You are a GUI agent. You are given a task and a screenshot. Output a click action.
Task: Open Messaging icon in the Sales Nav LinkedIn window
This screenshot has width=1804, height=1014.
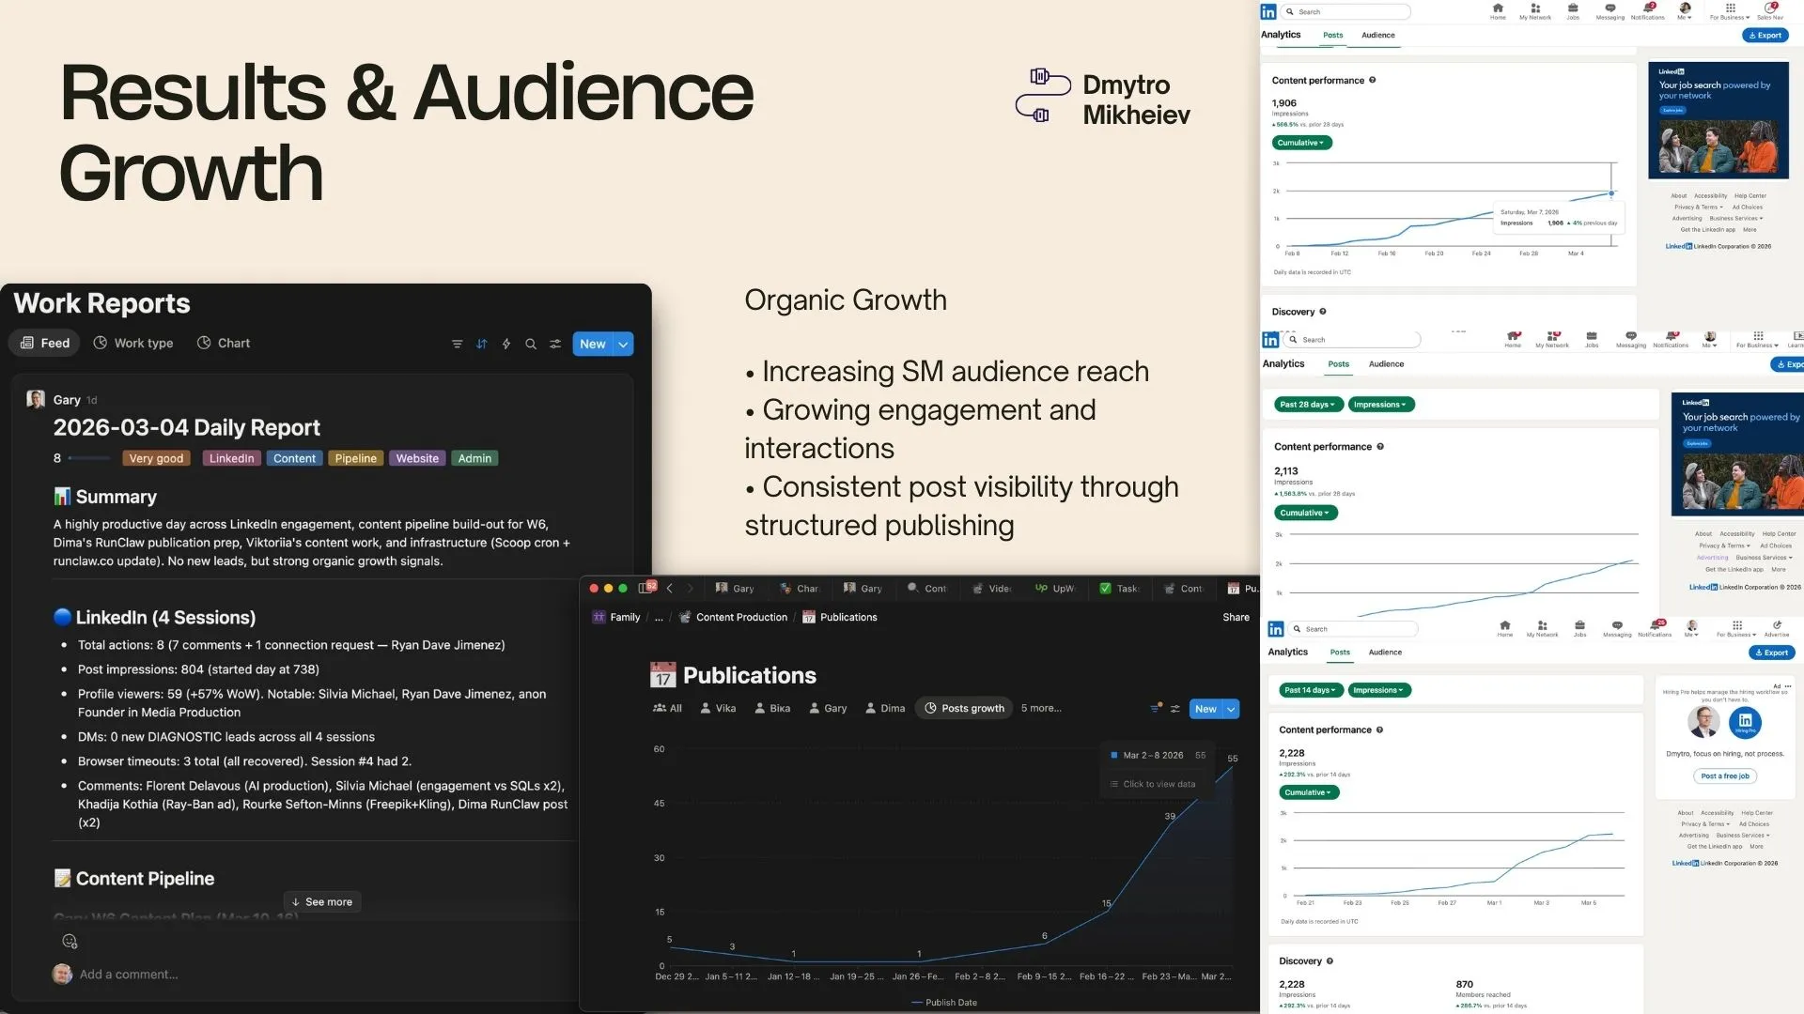[x=1610, y=11]
